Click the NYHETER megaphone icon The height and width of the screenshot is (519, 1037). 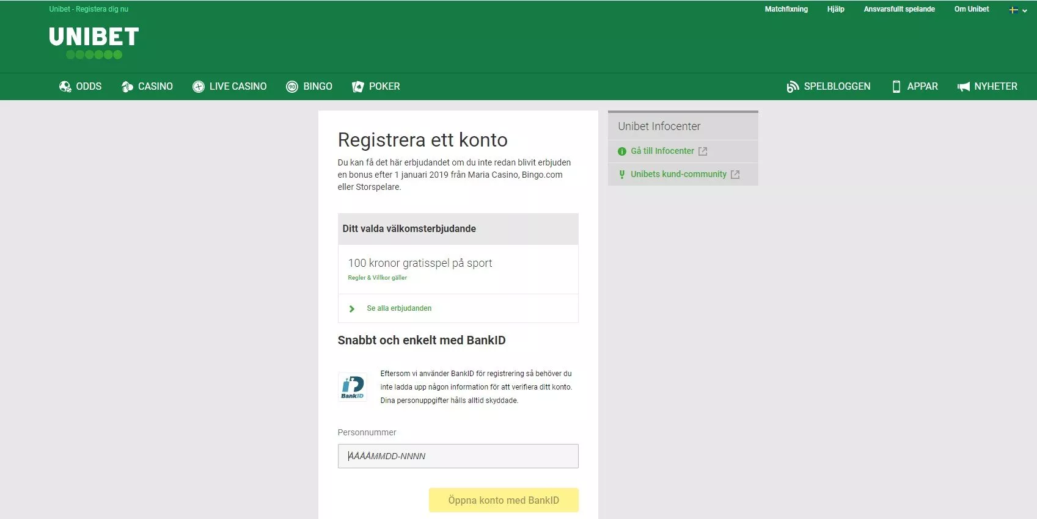(964, 87)
